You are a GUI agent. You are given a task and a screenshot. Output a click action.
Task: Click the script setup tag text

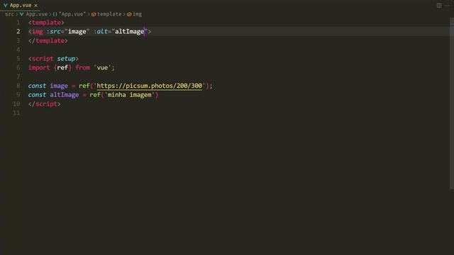54,59
